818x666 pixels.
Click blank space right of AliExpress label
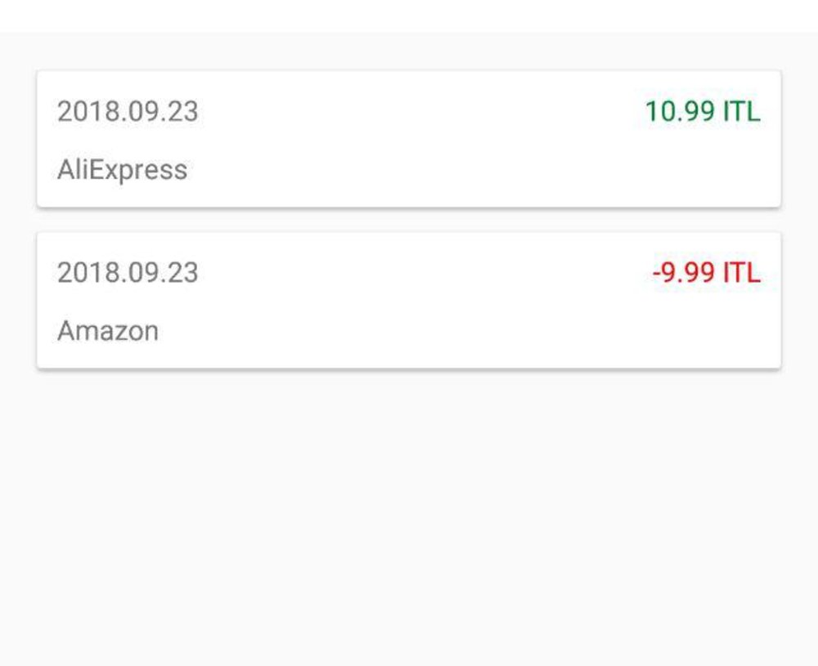pyautogui.click(x=491, y=170)
